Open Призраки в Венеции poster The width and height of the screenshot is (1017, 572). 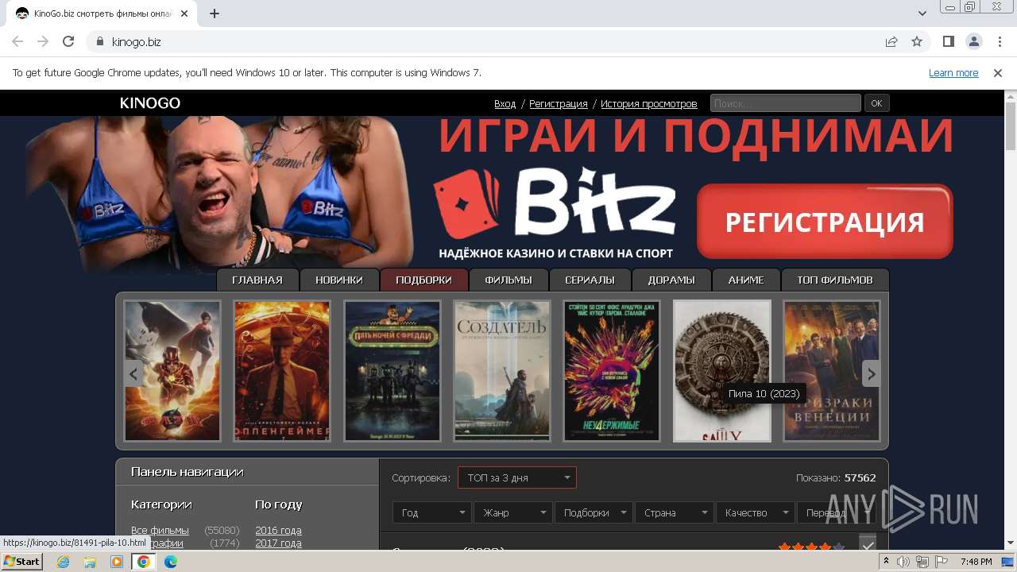tap(832, 370)
